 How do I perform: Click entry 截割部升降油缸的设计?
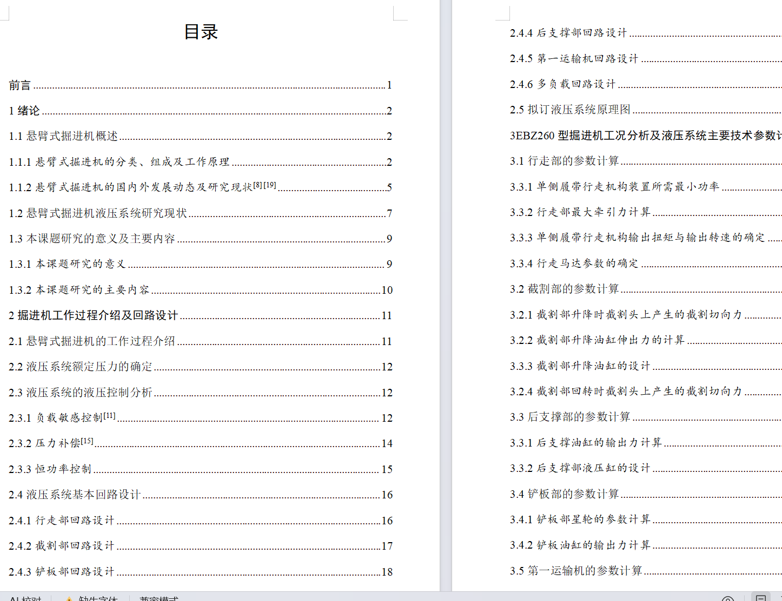point(646,366)
